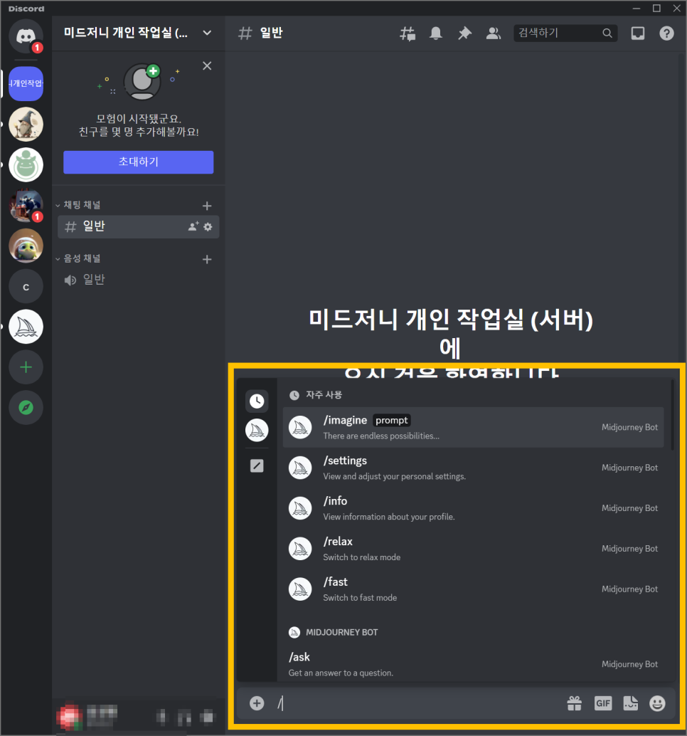Open notification settings bell icon

point(436,33)
